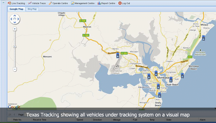
Task: Pan the map right
Action: (x=18, y=19)
